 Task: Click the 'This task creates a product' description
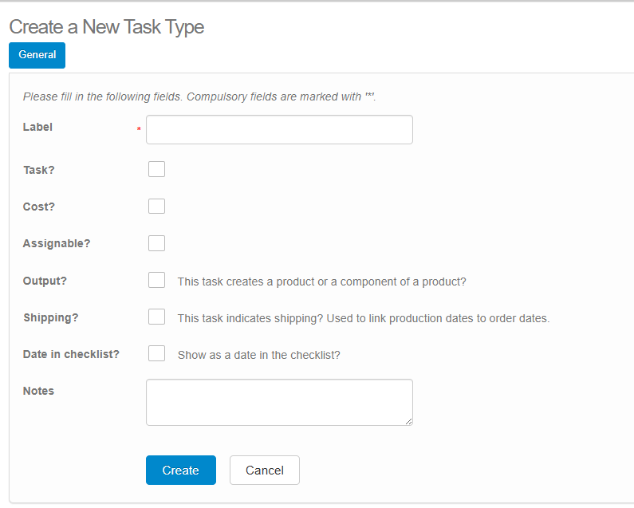coord(321,282)
